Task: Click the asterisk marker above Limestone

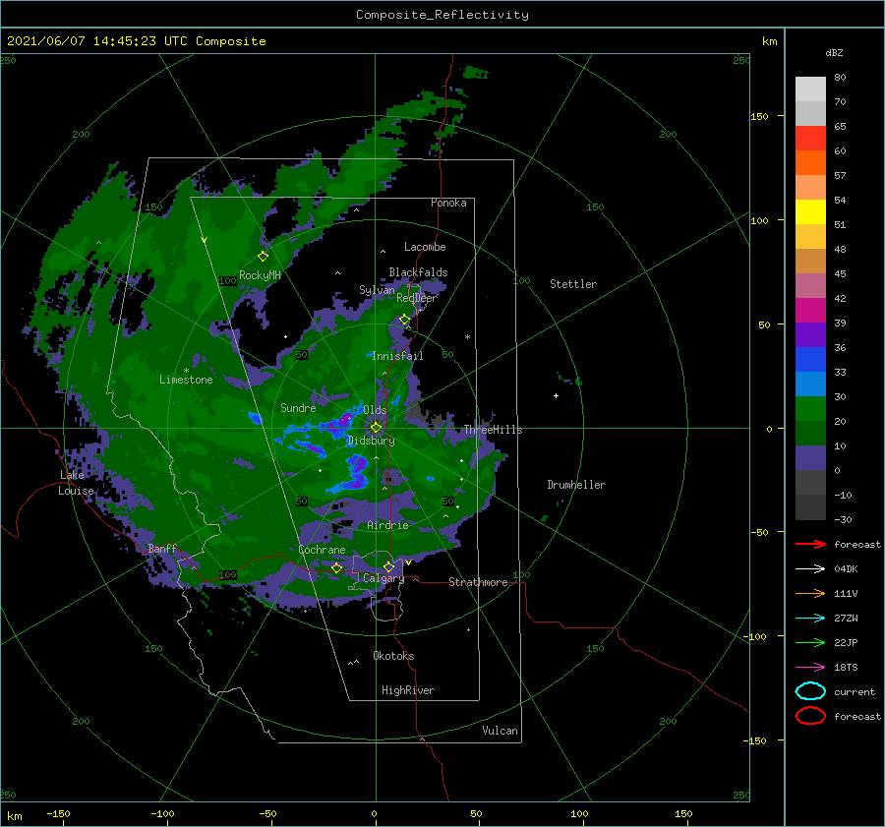Action: [x=186, y=371]
